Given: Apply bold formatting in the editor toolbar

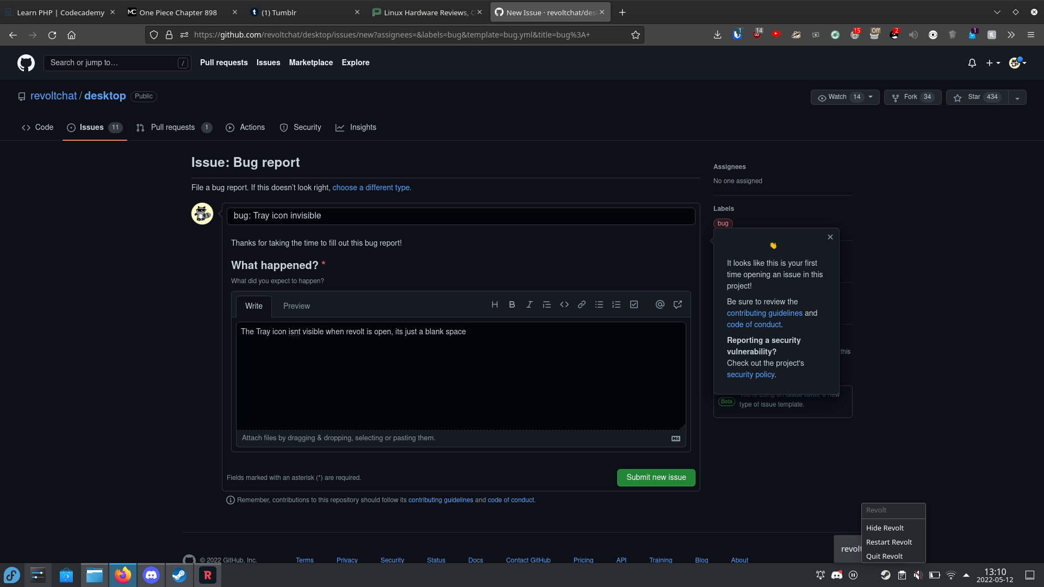Looking at the screenshot, I should (512, 305).
